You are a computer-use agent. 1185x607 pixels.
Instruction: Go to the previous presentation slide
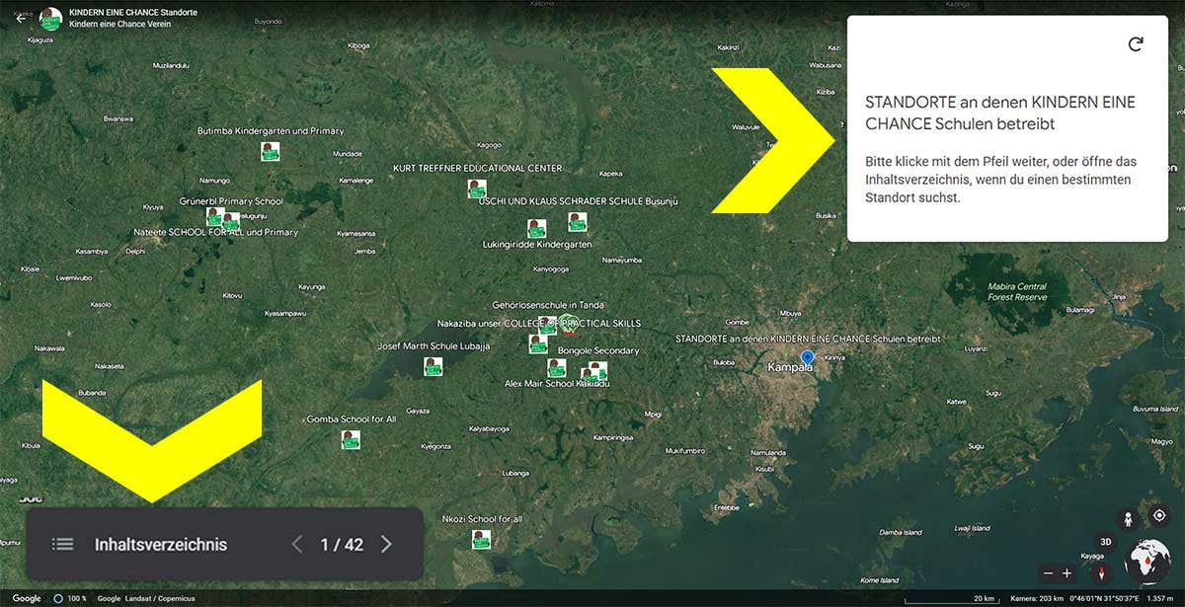pyautogui.click(x=297, y=545)
